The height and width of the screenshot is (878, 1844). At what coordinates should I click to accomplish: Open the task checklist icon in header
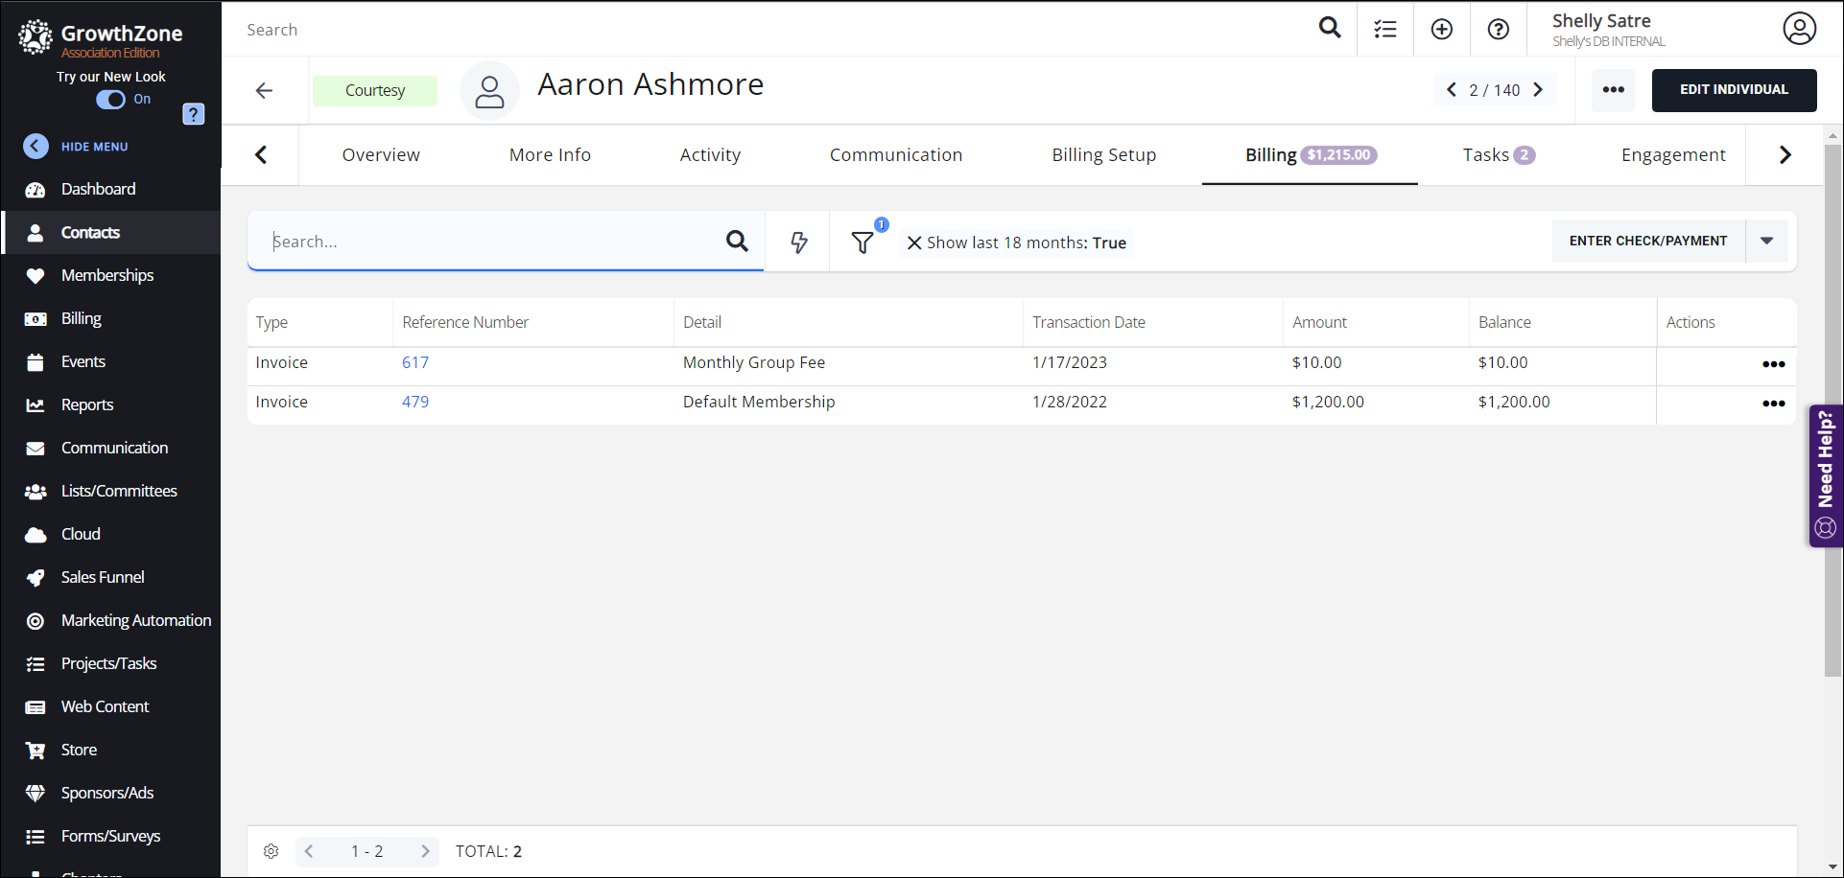tap(1384, 30)
